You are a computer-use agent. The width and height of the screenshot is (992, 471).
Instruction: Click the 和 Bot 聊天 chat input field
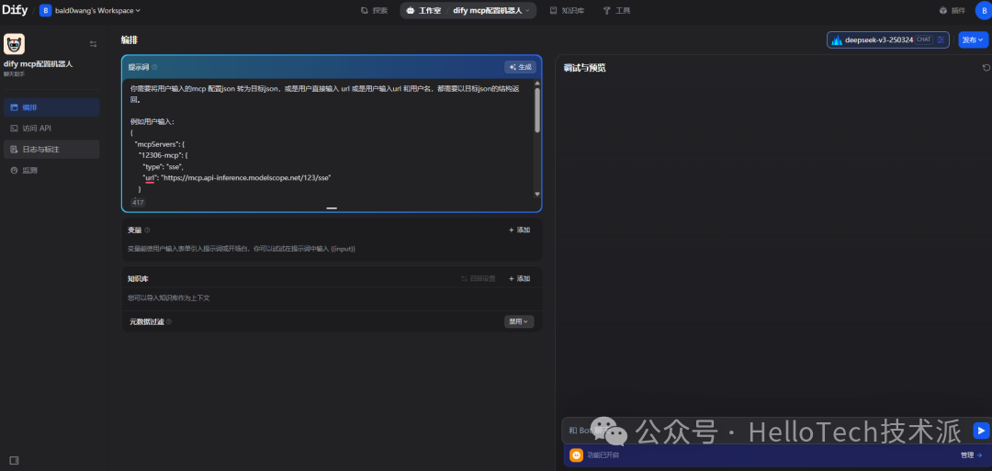click(x=766, y=431)
